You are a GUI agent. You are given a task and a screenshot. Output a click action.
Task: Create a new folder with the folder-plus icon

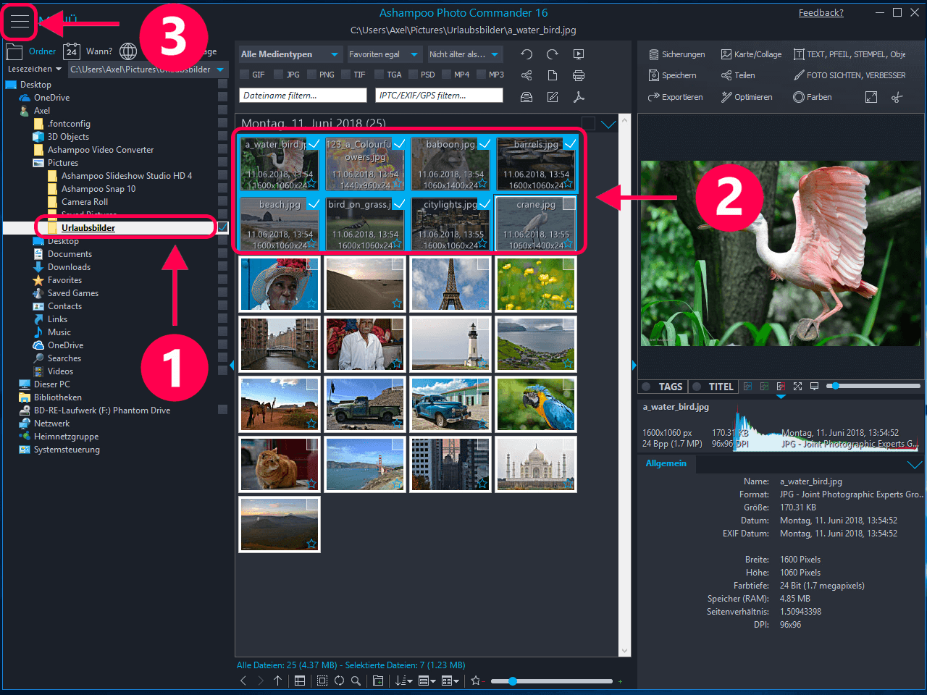[x=378, y=681]
